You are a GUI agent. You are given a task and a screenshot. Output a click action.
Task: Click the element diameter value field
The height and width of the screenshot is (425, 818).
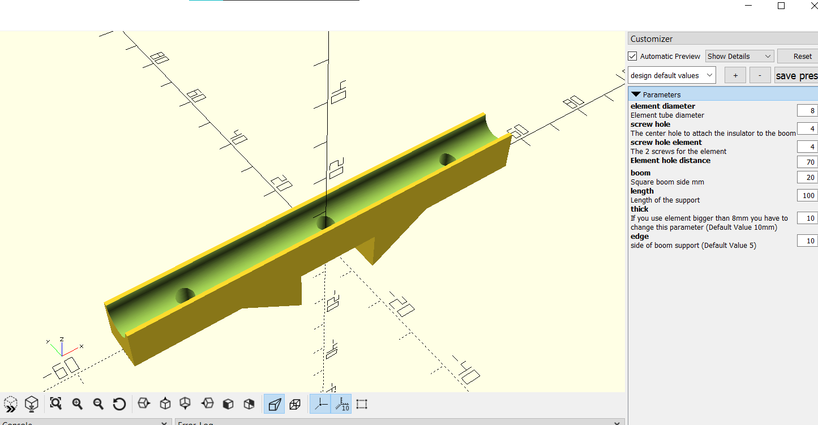tap(807, 110)
